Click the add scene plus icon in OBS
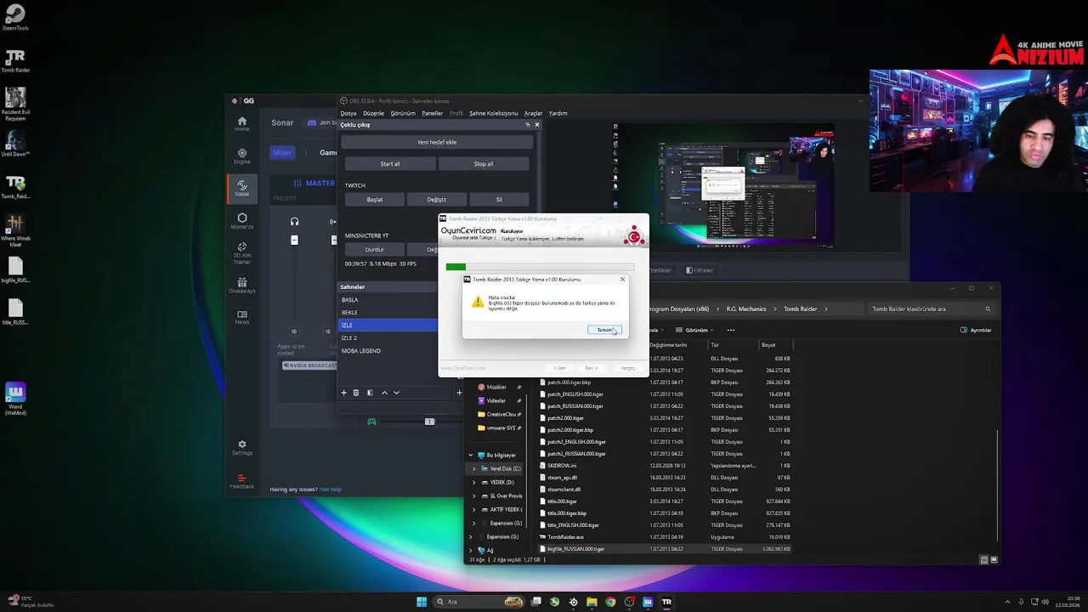Viewport: 1088px width, 612px height. (343, 393)
